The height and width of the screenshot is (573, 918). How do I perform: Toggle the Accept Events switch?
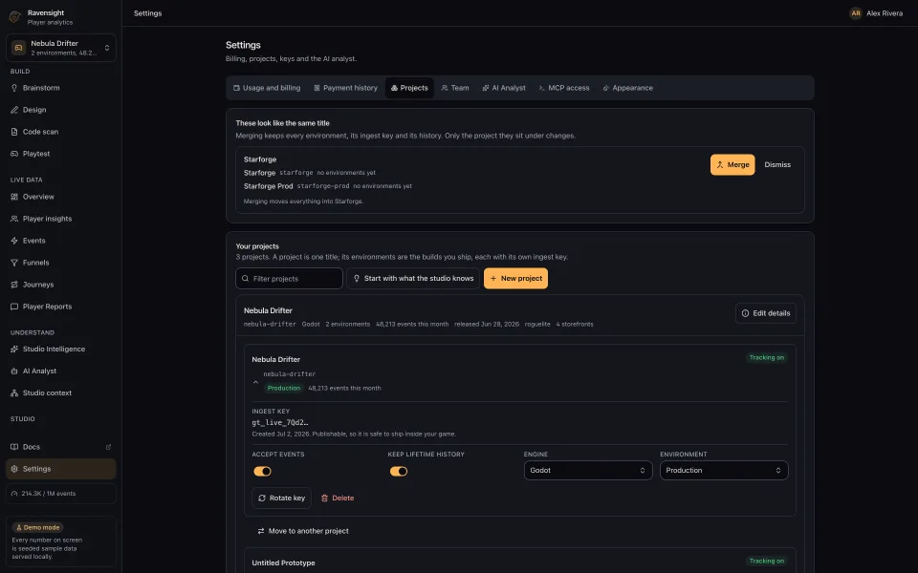262,471
